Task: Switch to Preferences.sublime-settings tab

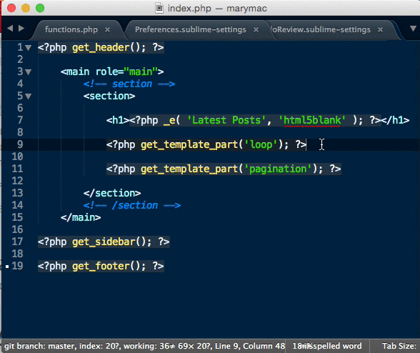Action: 191,29
